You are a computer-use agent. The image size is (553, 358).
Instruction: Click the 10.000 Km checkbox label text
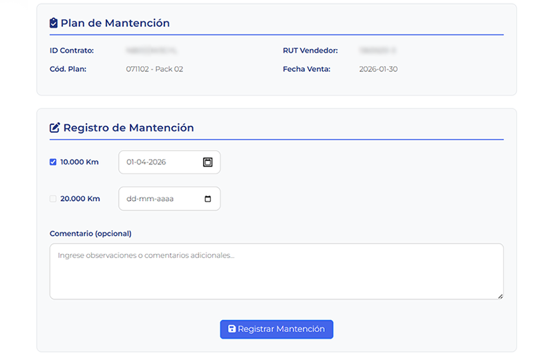pyautogui.click(x=79, y=162)
